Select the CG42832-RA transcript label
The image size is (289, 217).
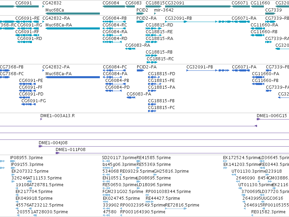coord(56,18)
